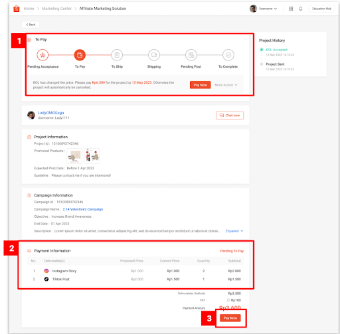
Task: Click Username: Lady1111 text
Action: (54, 118)
